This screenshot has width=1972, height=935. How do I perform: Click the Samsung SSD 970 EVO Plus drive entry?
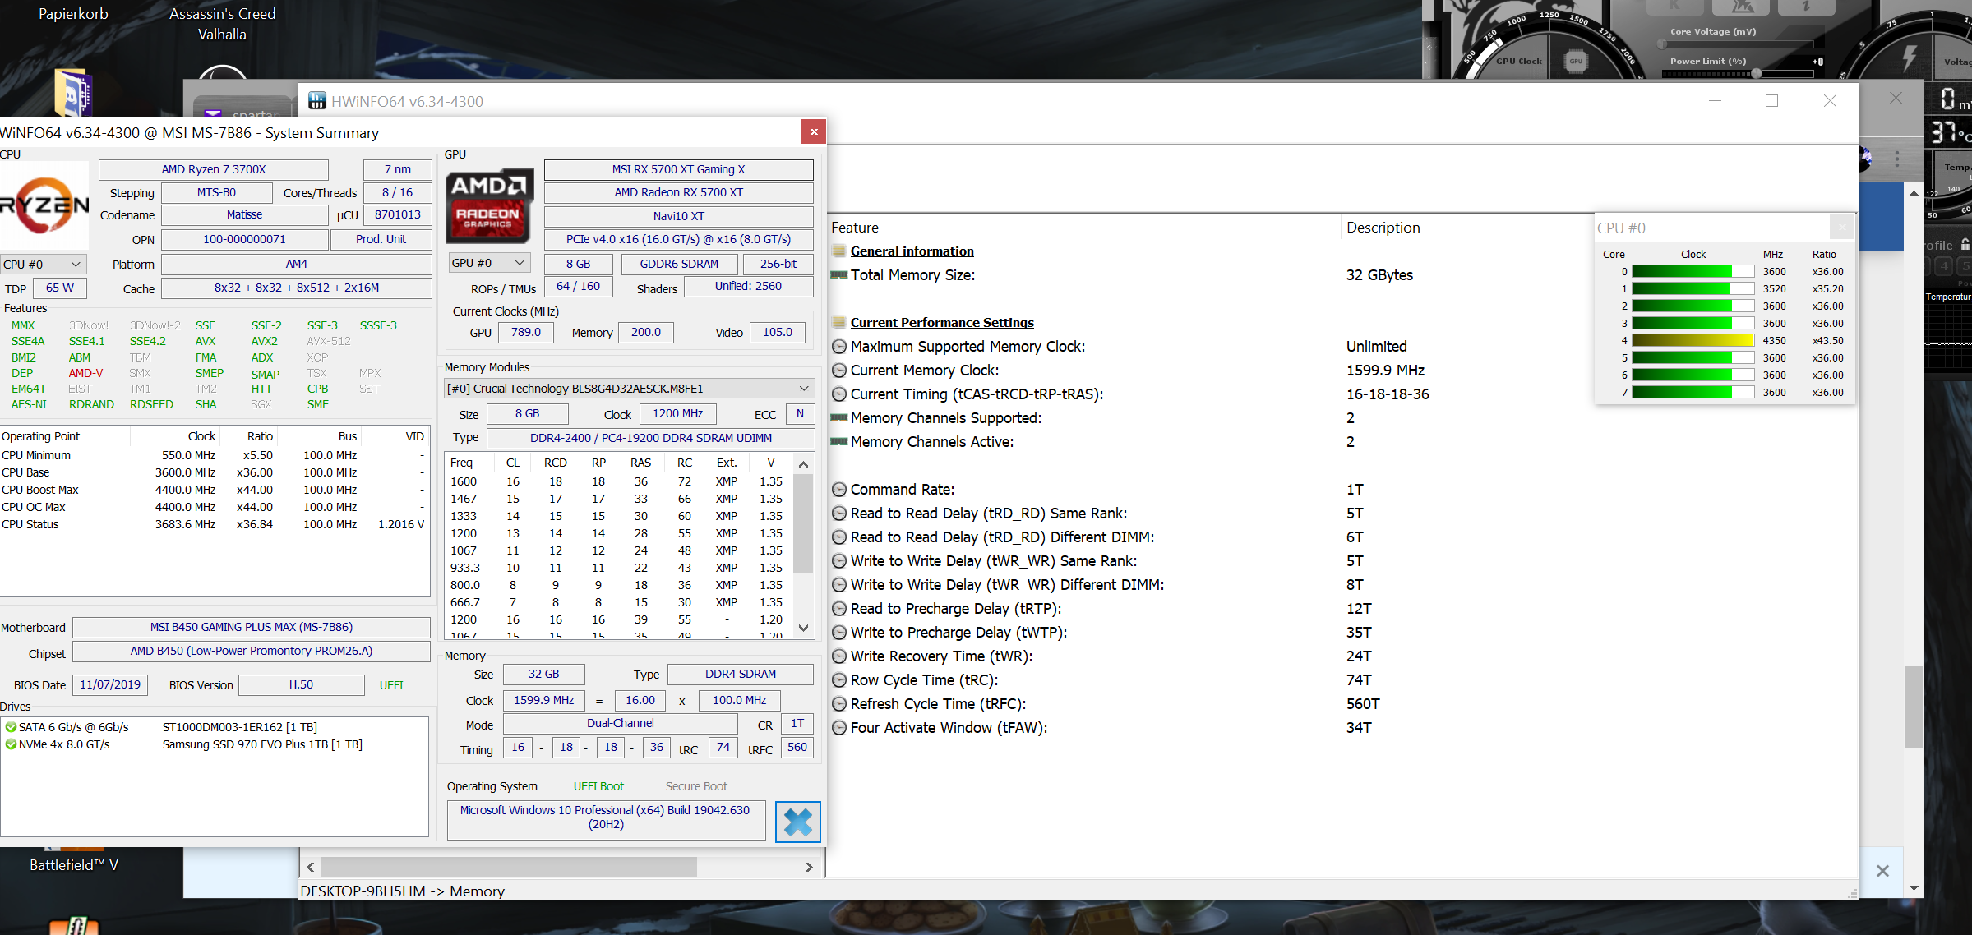click(261, 744)
